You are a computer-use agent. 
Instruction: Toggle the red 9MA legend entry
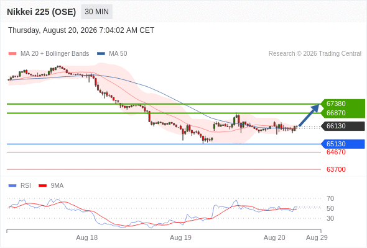(51, 185)
